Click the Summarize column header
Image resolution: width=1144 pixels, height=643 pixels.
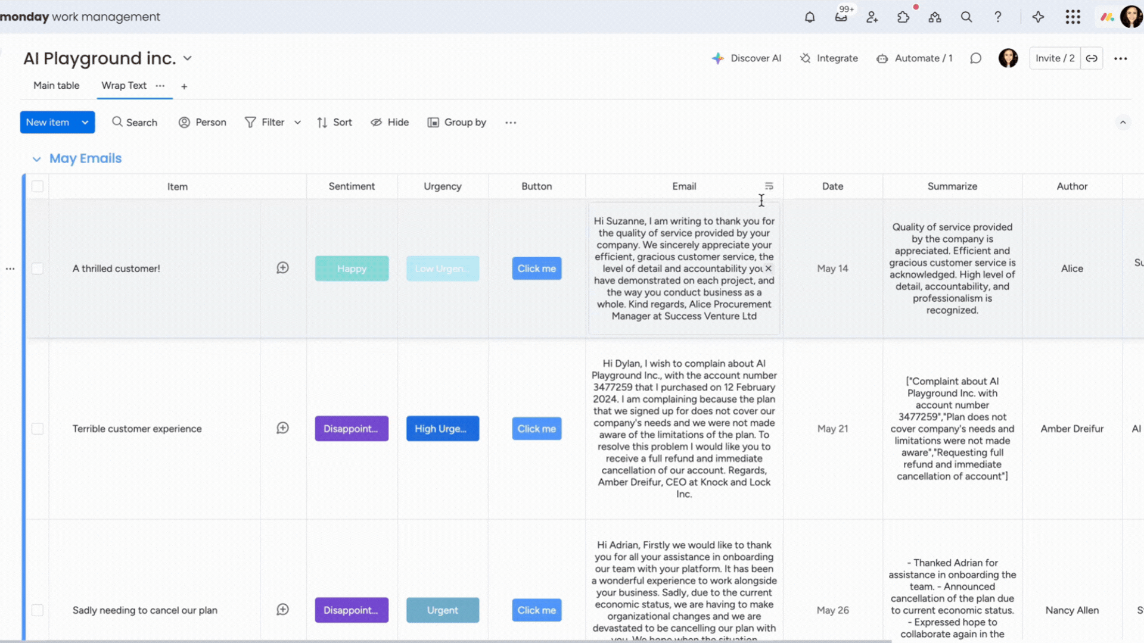pos(952,186)
